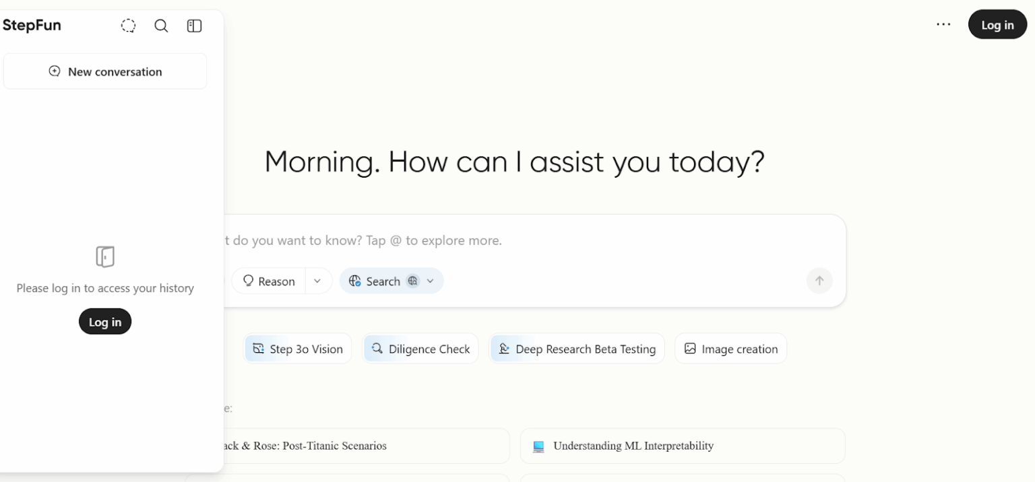Click the dashed-circle temporary chat icon

click(128, 26)
